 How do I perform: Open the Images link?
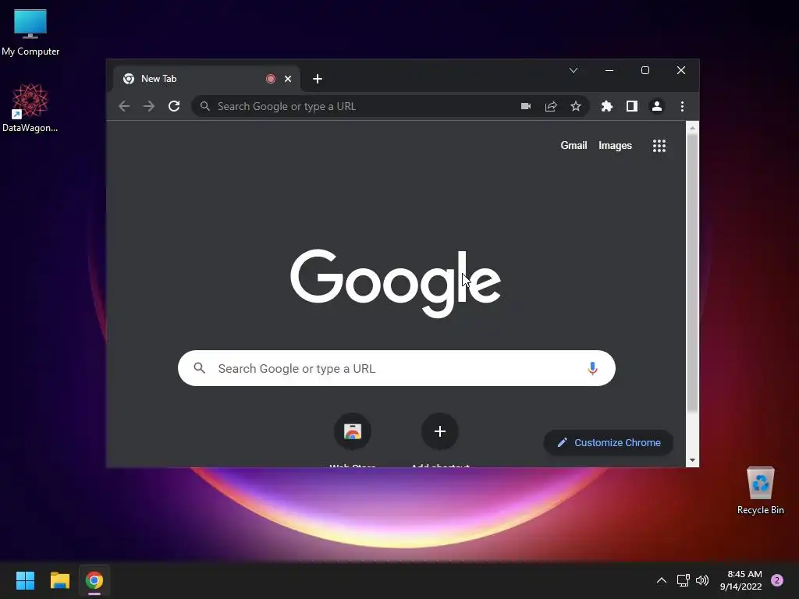615,146
